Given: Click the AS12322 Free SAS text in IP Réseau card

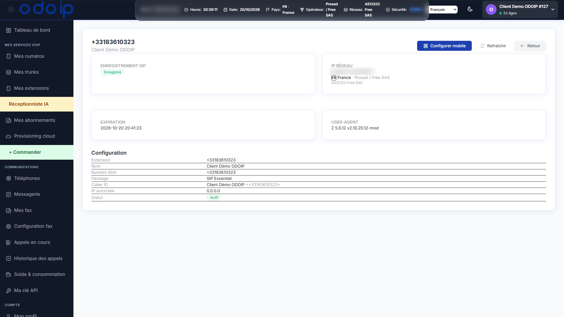Looking at the screenshot, I should click(x=347, y=83).
